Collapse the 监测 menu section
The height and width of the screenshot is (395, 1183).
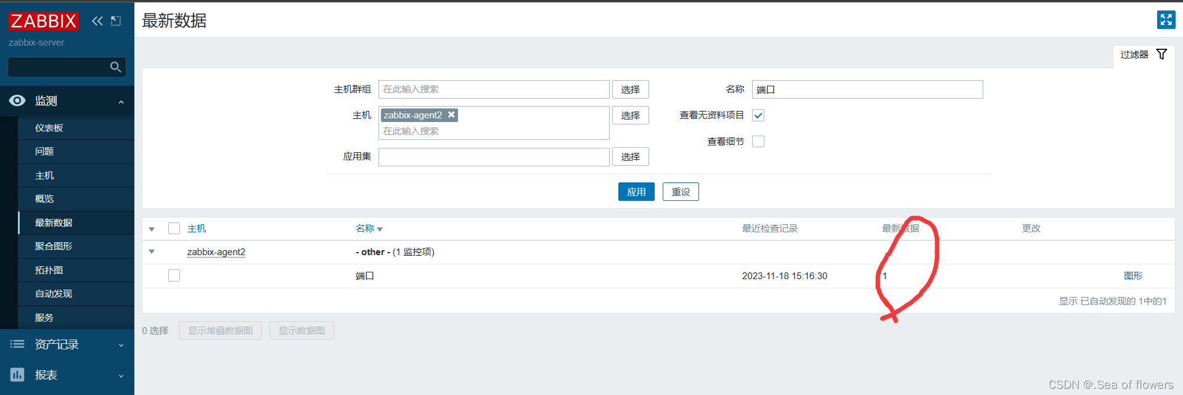coord(121,102)
